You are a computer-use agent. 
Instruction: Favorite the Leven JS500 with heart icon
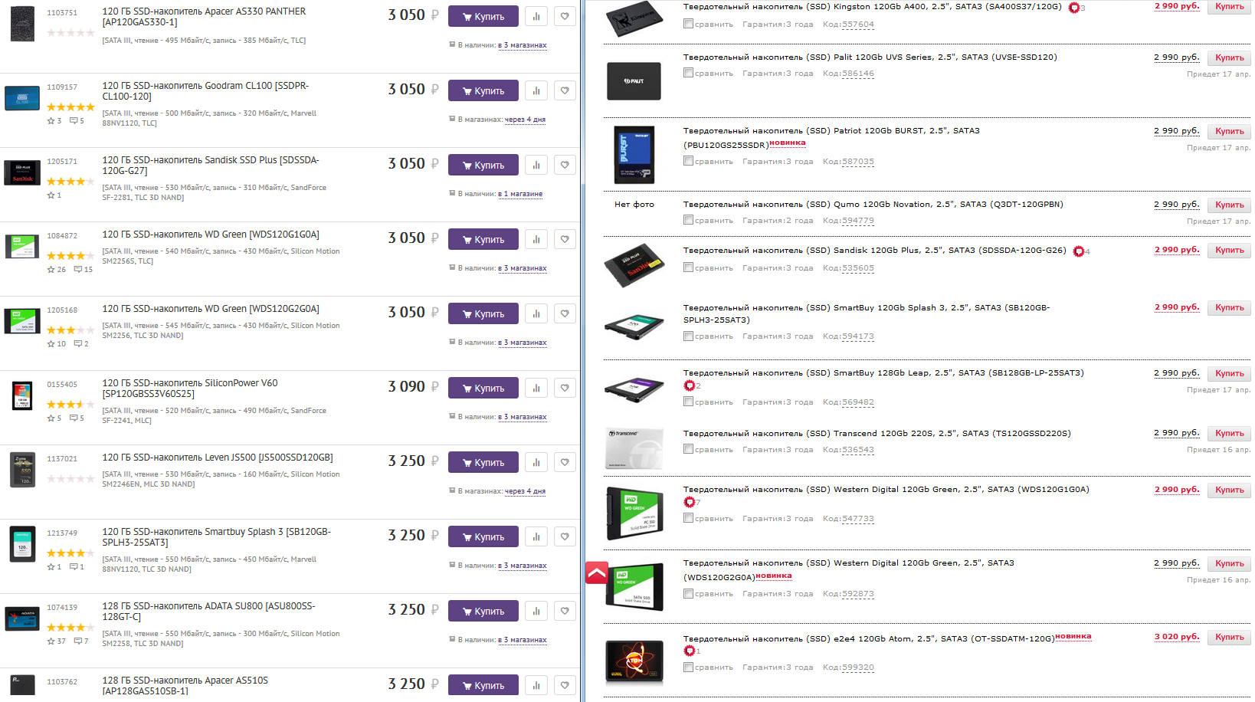(x=565, y=462)
